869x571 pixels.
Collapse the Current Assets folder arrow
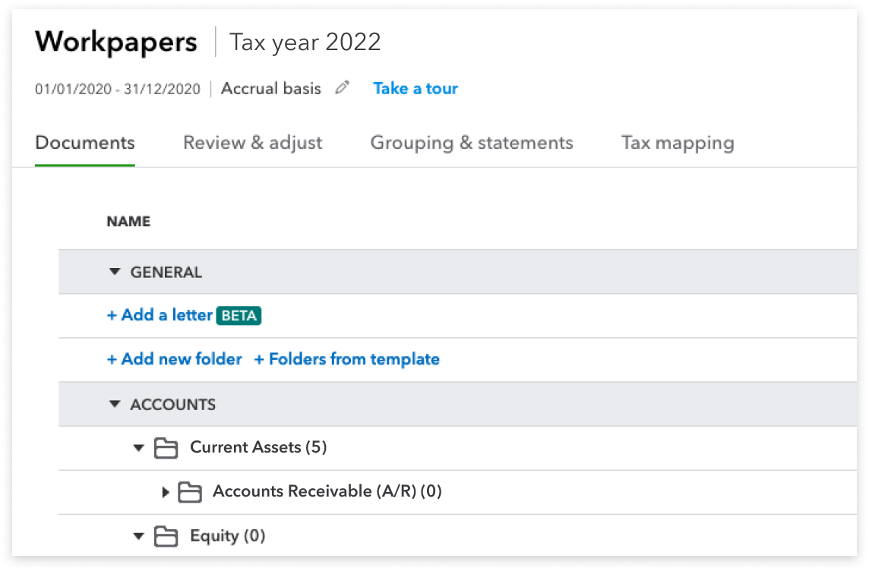[x=138, y=448]
